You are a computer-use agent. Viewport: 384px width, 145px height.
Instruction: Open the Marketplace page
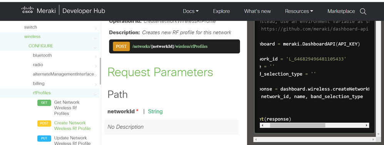click(x=341, y=11)
